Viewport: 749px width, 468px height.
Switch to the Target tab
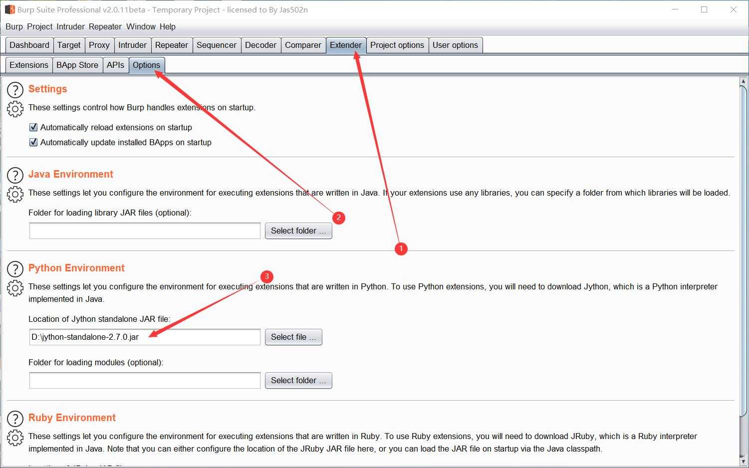point(69,45)
